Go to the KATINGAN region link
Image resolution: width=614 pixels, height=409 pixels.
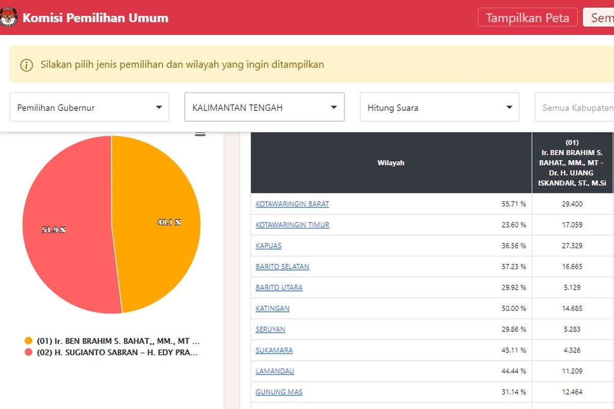[273, 309]
